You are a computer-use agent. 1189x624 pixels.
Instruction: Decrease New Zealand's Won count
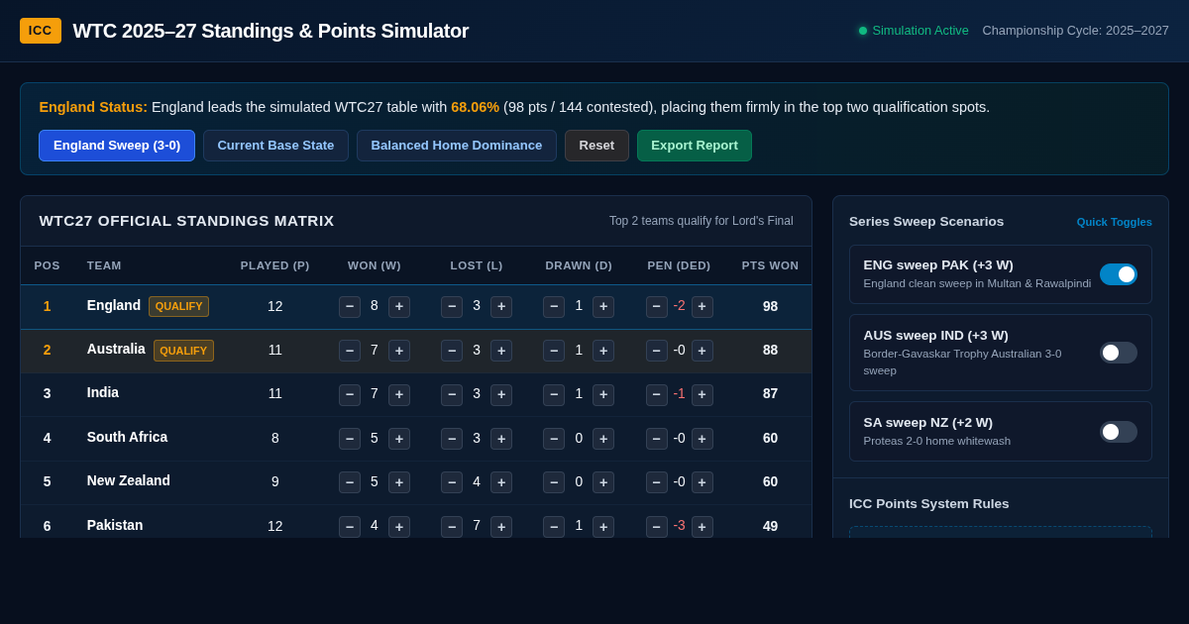tap(350, 482)
